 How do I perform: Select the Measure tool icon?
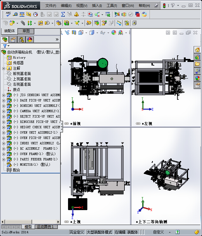tap(15, 14)
